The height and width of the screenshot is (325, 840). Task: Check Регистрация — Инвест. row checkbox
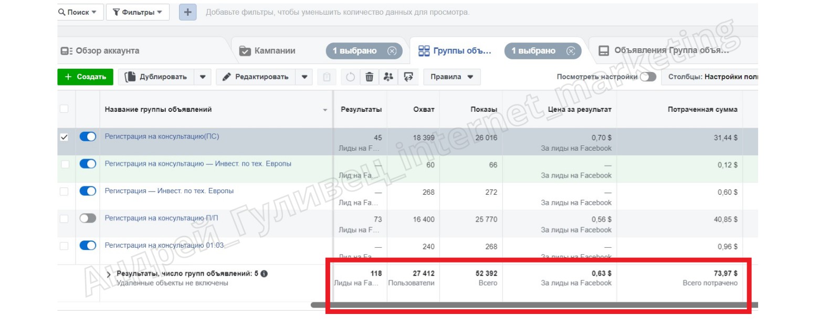[x=64, y=192]
